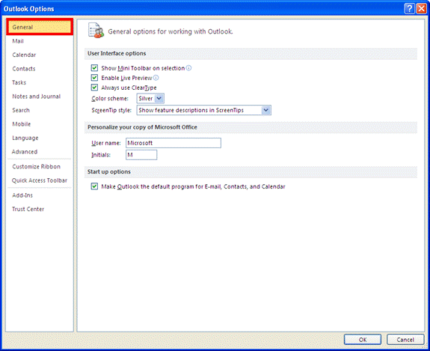
Task: Click the Cancel button
Action: (405, 340)
